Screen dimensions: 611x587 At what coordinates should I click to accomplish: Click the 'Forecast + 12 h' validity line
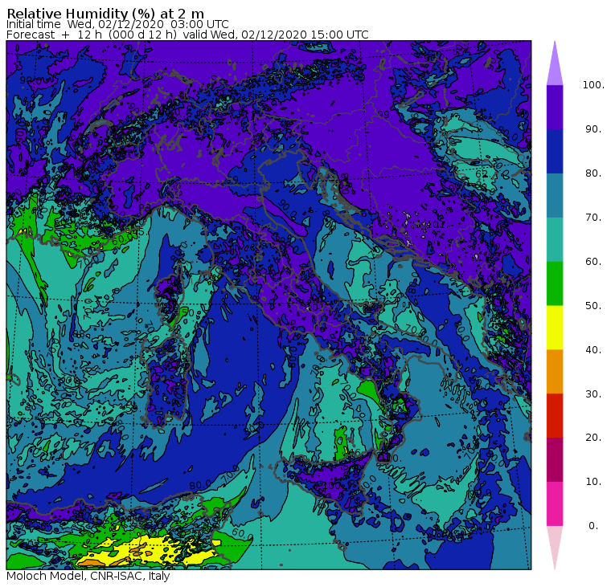click(187, 35)
